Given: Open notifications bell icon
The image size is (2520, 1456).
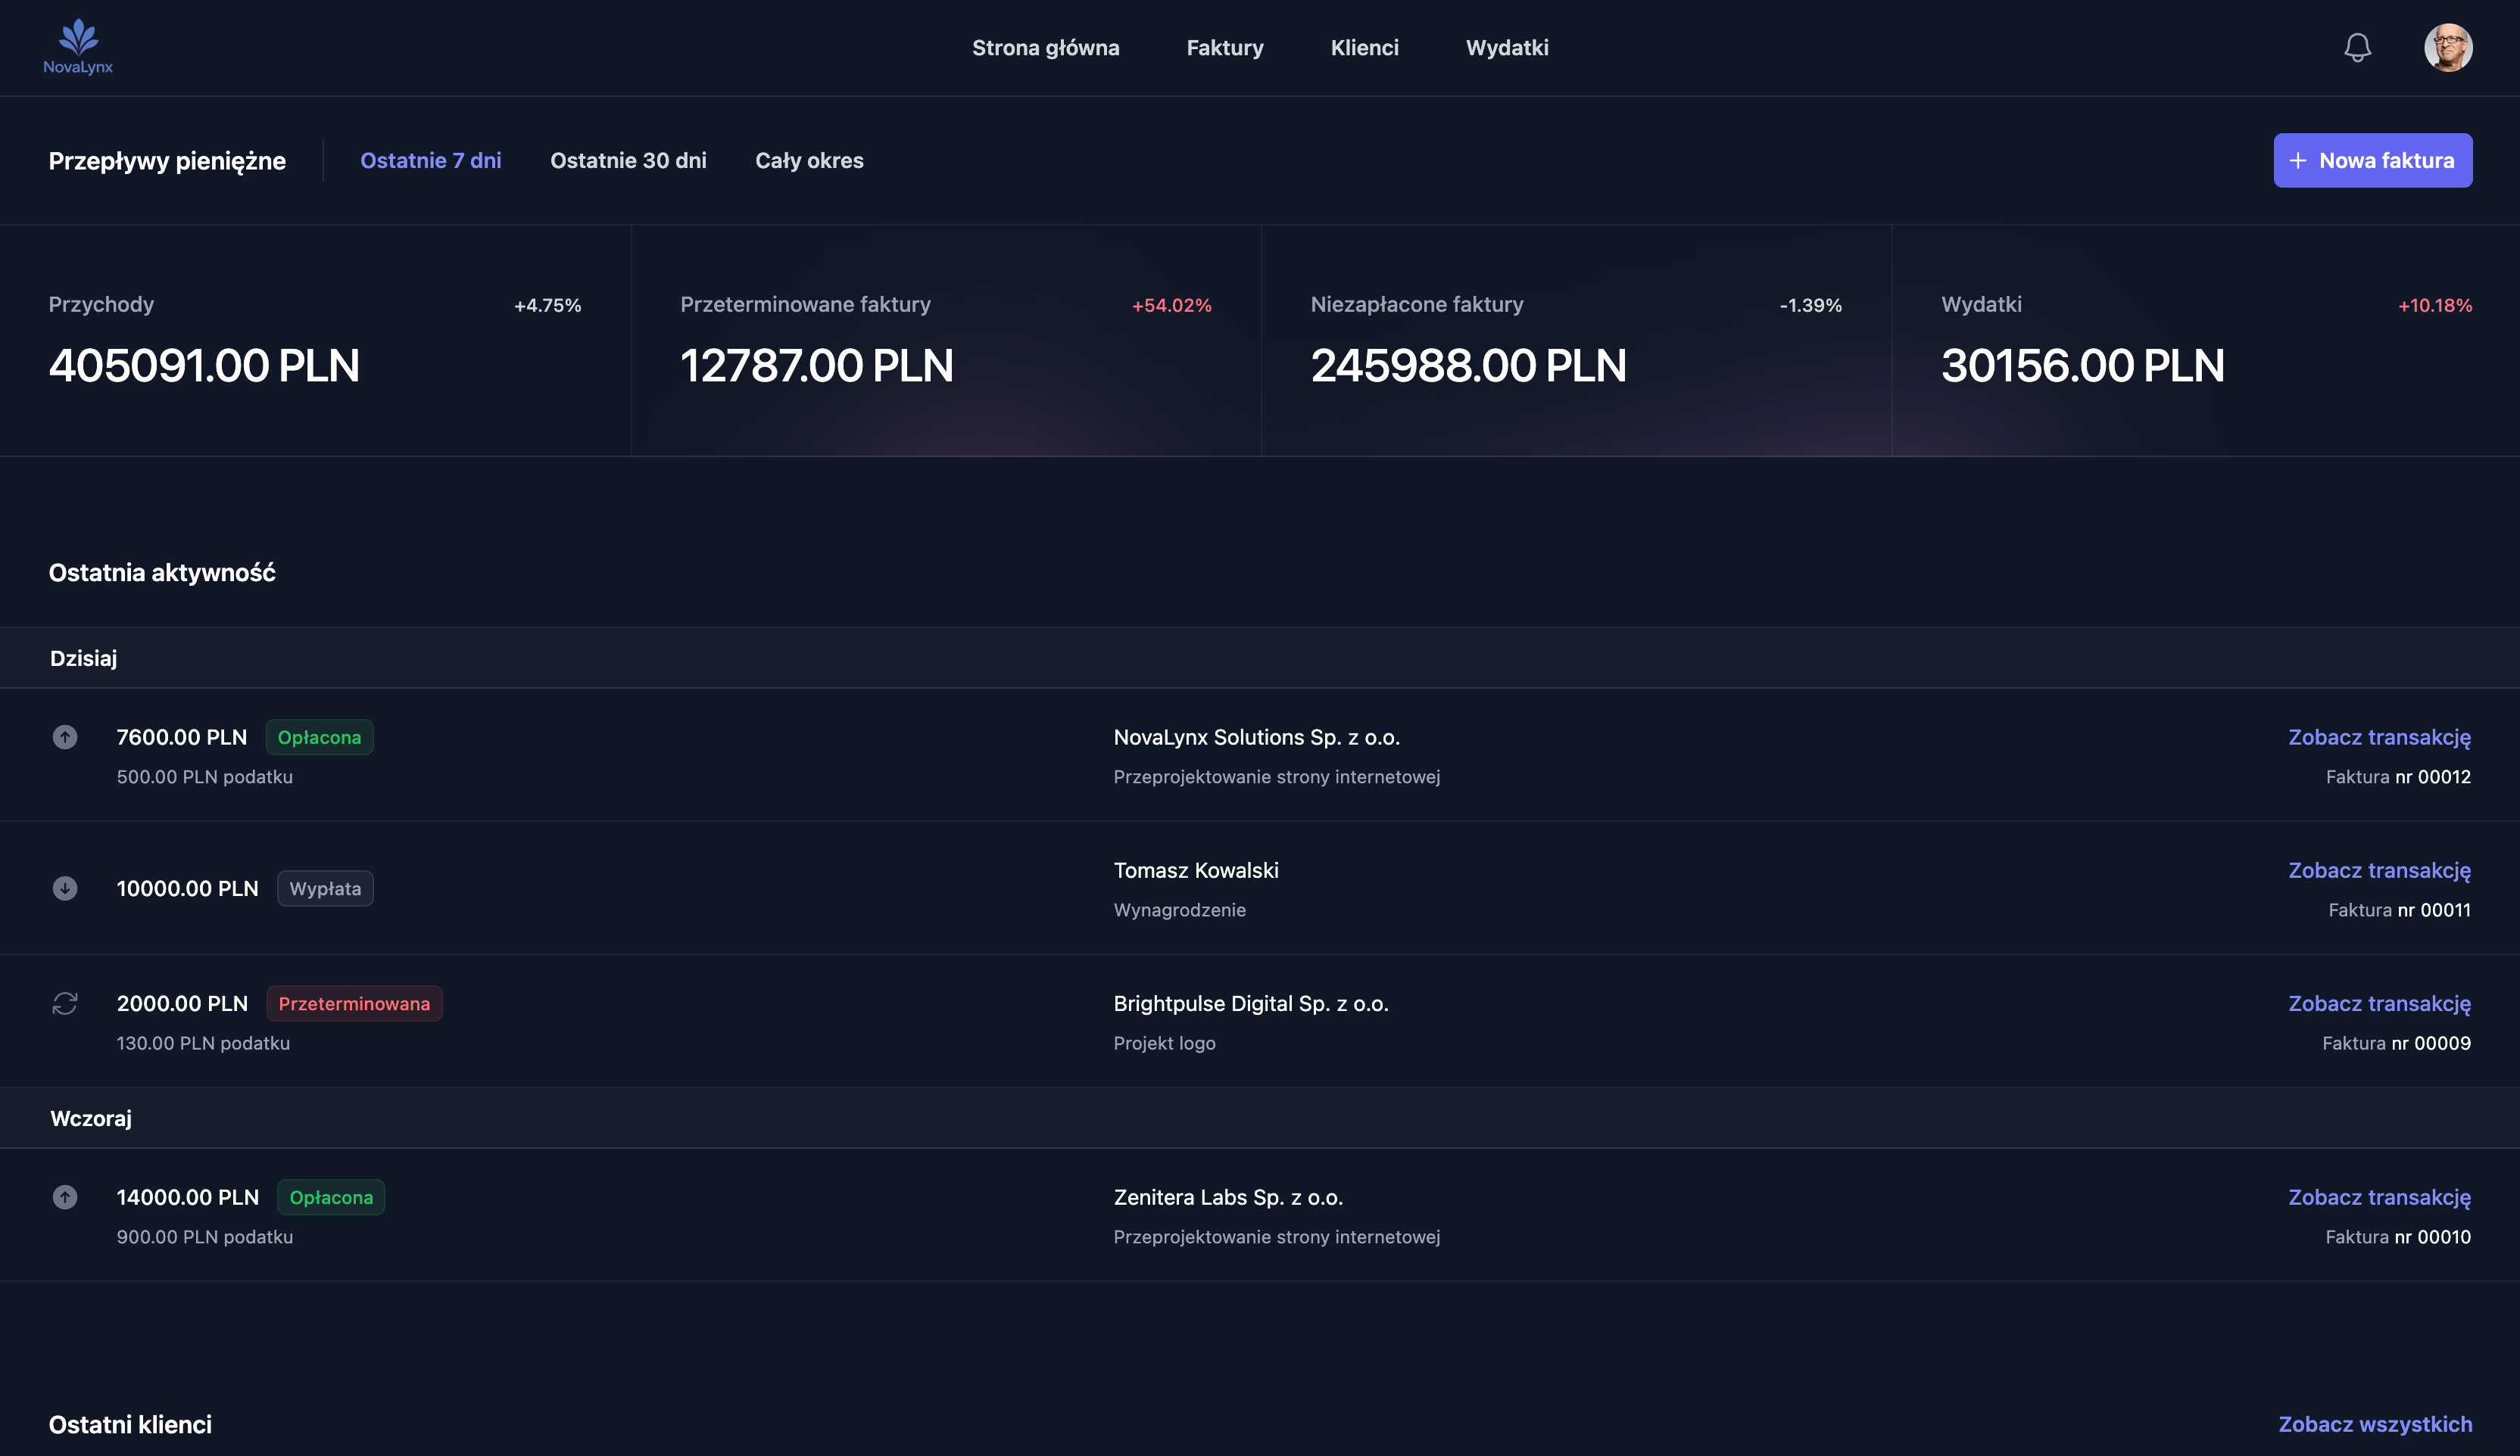Looking at the screenshot, I should (2357, 48).
